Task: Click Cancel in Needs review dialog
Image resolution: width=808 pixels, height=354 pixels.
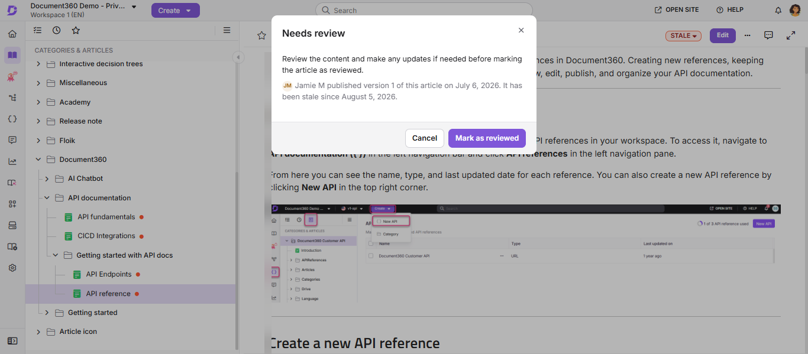Action: coord(425,138)
